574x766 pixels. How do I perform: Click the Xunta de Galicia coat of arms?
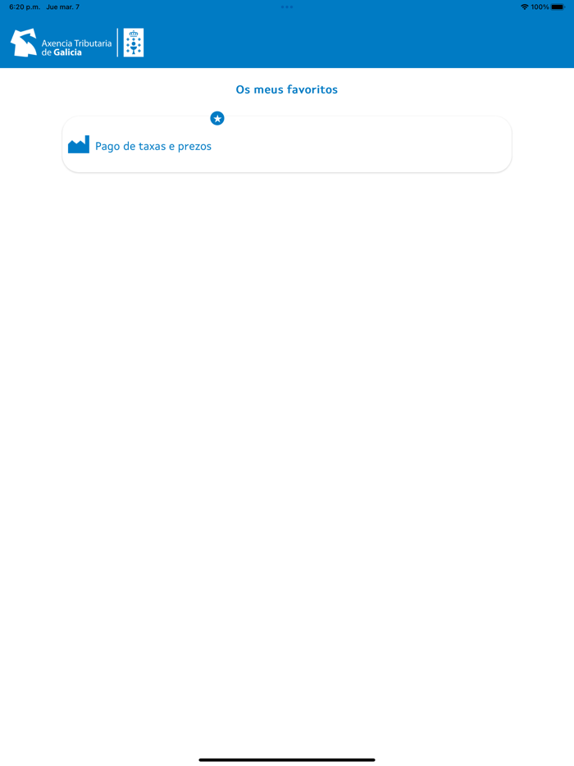[134, 43]
